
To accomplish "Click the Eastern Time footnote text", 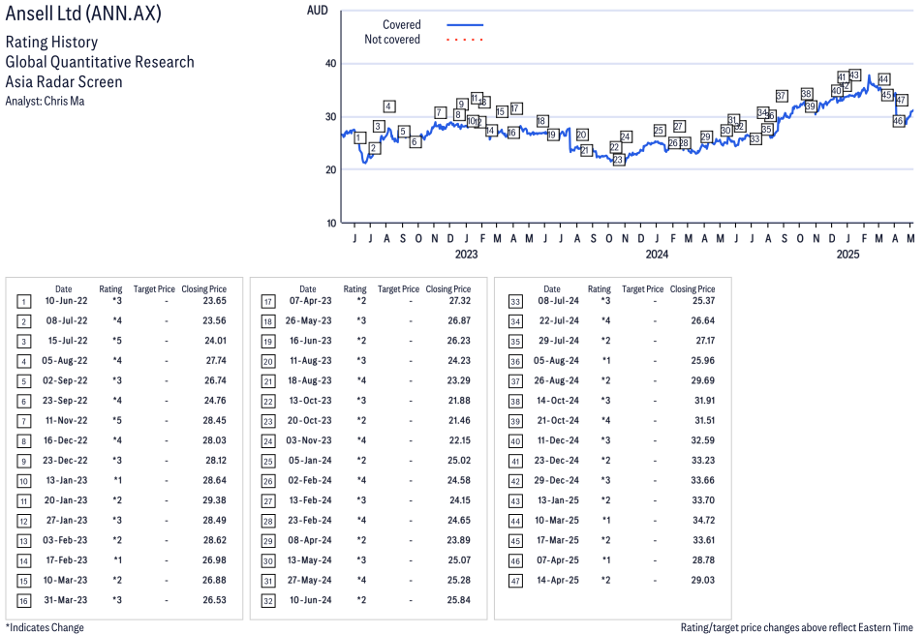I will [797, 627].
